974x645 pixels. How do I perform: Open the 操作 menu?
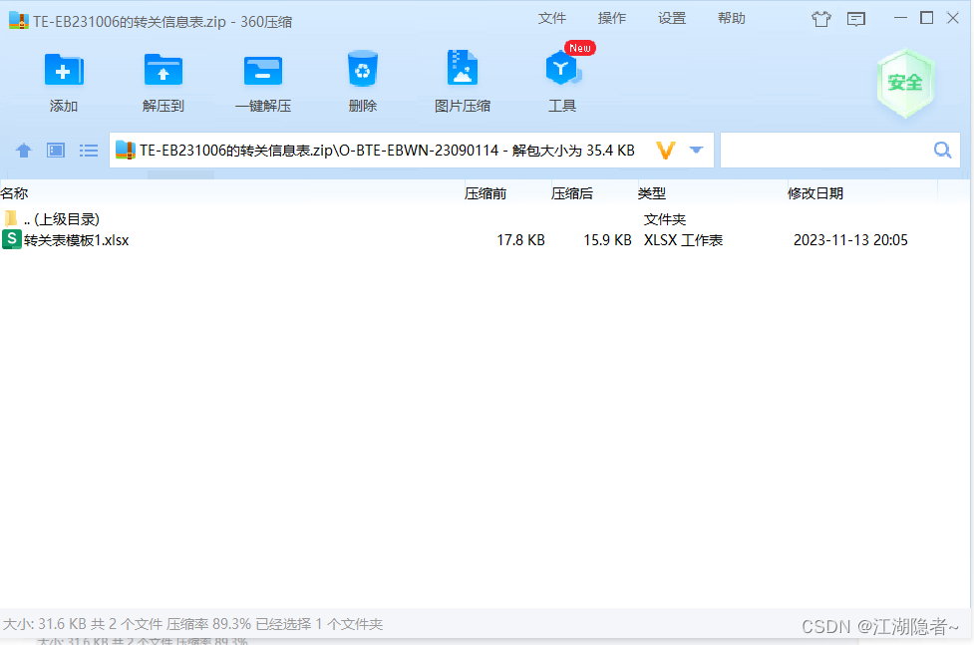612,19
